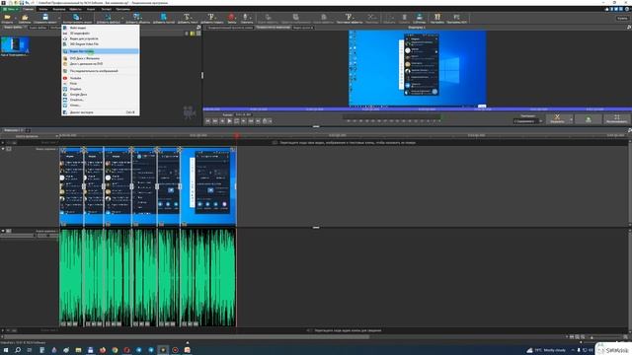Choose 360-Degree Video File menu entry
632x355 pixels.
tap(101, 43)
